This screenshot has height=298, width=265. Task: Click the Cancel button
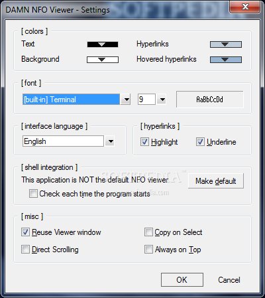tap(229, 280)
